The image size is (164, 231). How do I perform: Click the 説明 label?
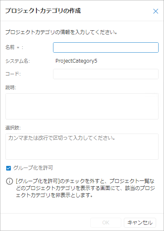pos(11,88)
